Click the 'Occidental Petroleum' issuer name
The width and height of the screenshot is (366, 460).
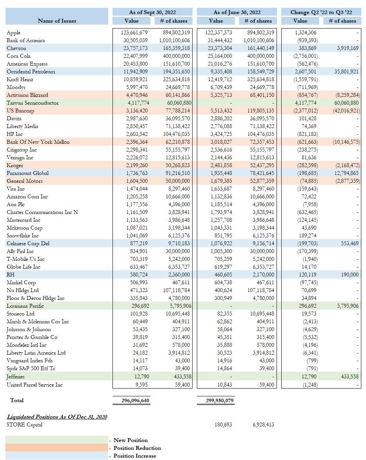(31, 71)
